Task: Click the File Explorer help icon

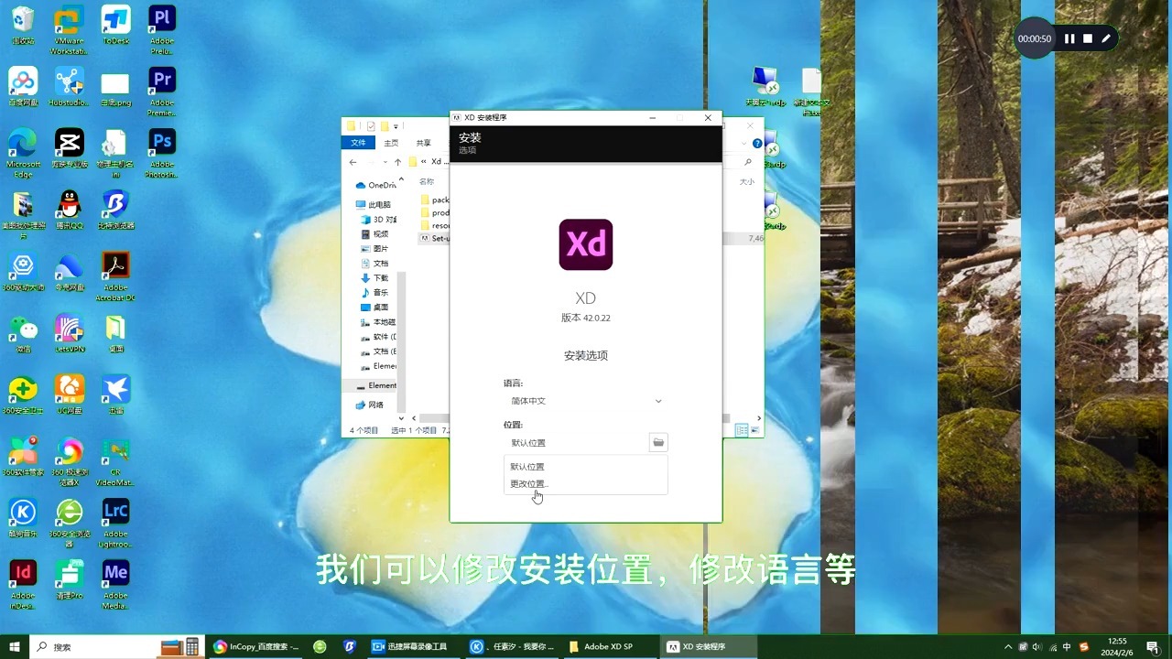Action: pyautogui.click(x=757, y=144)
